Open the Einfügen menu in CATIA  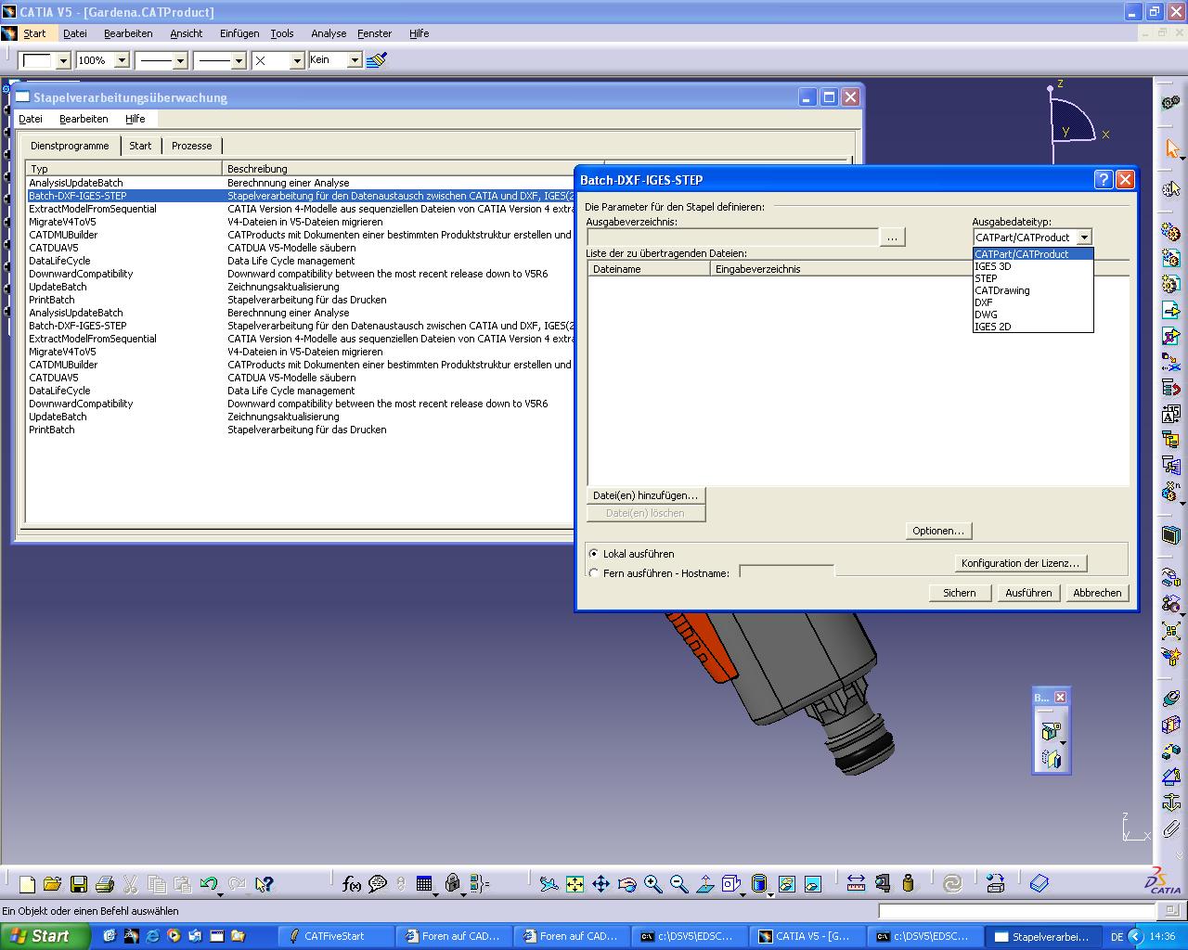[239, 33]
